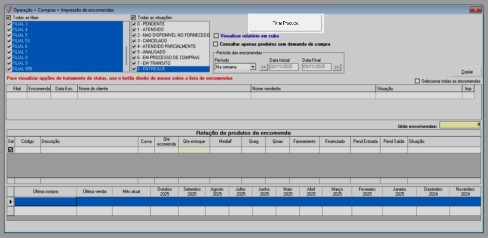Click the Data Enc. column header
Viewport: 488px width, 238px height.
[x=64, y=89]
